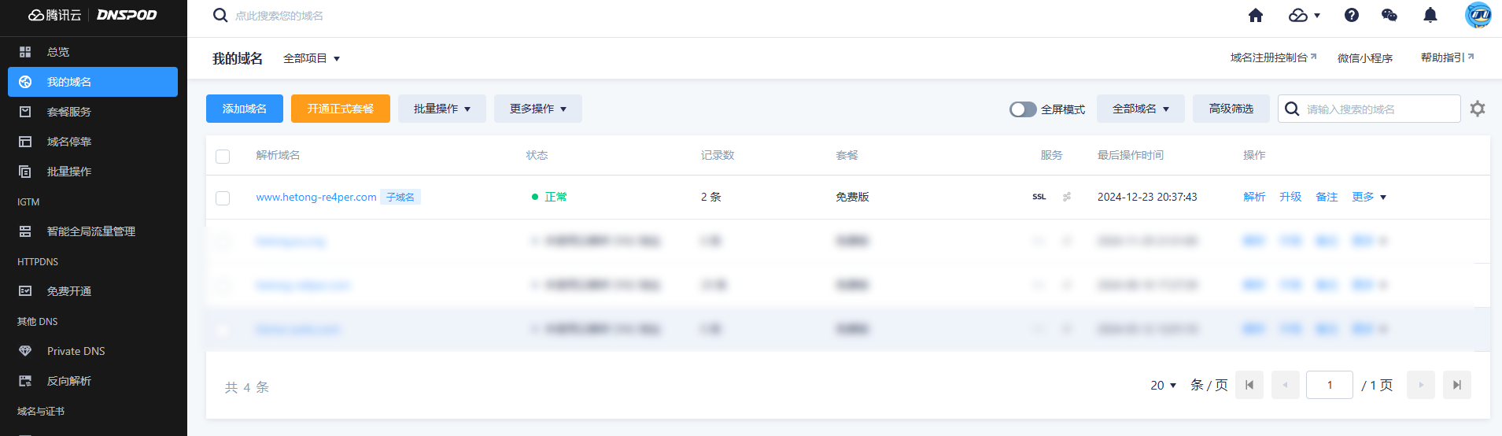This screenshot has height=436, width=1502.
Task: Open 批量操作 toolbar dropdown
Action: [442, 109]
